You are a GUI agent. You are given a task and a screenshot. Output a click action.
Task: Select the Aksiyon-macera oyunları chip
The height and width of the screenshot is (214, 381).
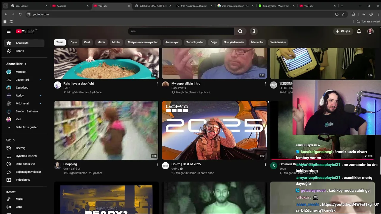click(143, 42)
